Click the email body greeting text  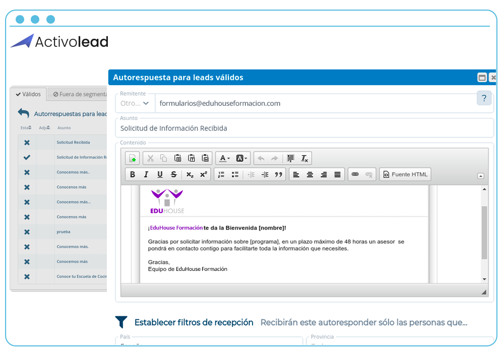(x=217, y=228)
